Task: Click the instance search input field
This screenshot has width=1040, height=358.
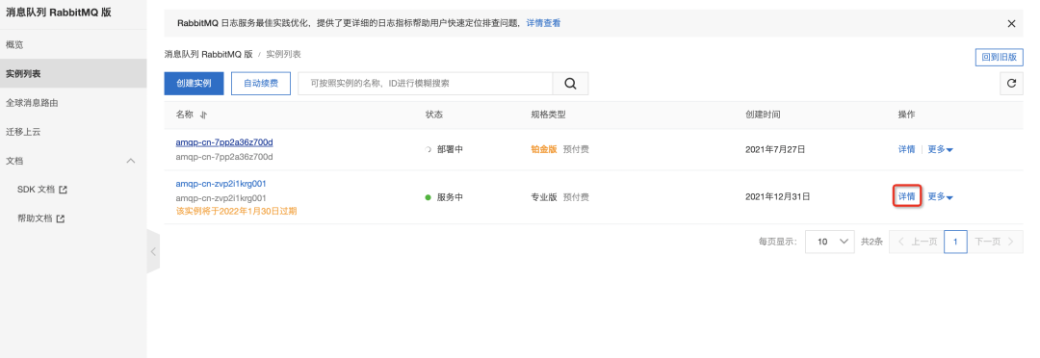Action: [426, 84]
